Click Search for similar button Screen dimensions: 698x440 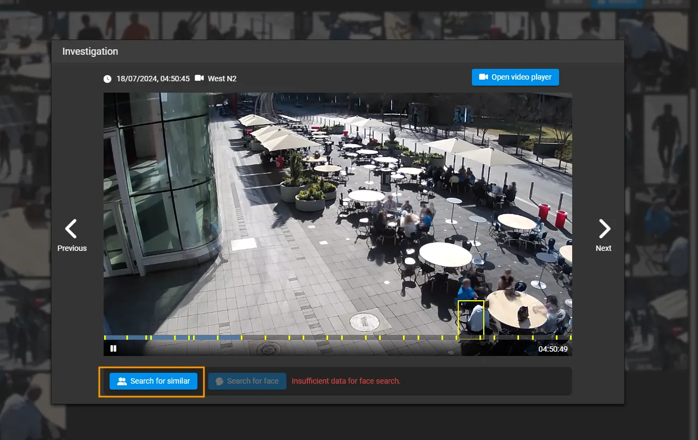tap(153, 381)
